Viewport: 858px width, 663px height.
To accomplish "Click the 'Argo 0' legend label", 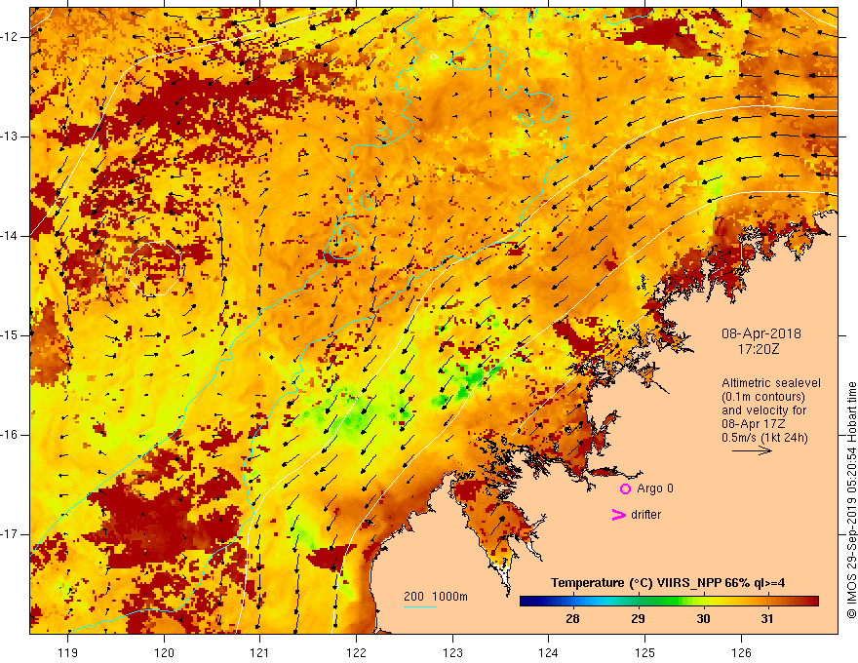I will (x=655, y=488).
